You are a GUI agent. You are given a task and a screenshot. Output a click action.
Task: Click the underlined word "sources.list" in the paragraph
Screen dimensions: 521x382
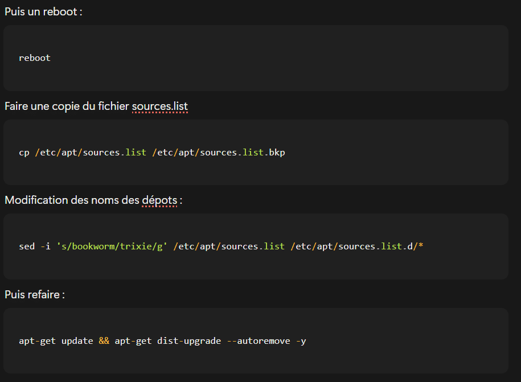(159, 106)
